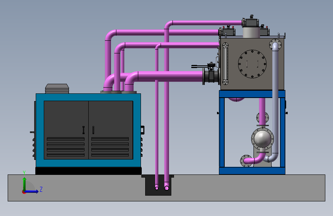Select the black base under the compressor
Image resolution: width=333 pixels, height=216 pixels.
(88, 171)
